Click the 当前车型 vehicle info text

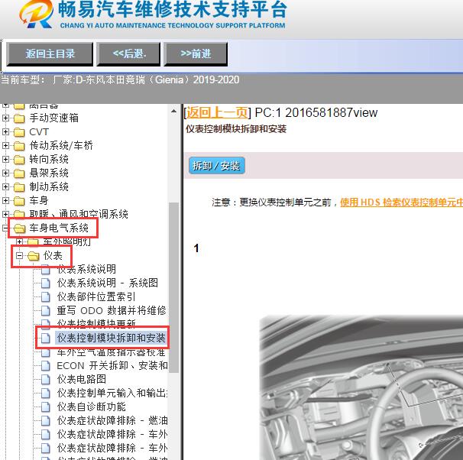point(120,80)
